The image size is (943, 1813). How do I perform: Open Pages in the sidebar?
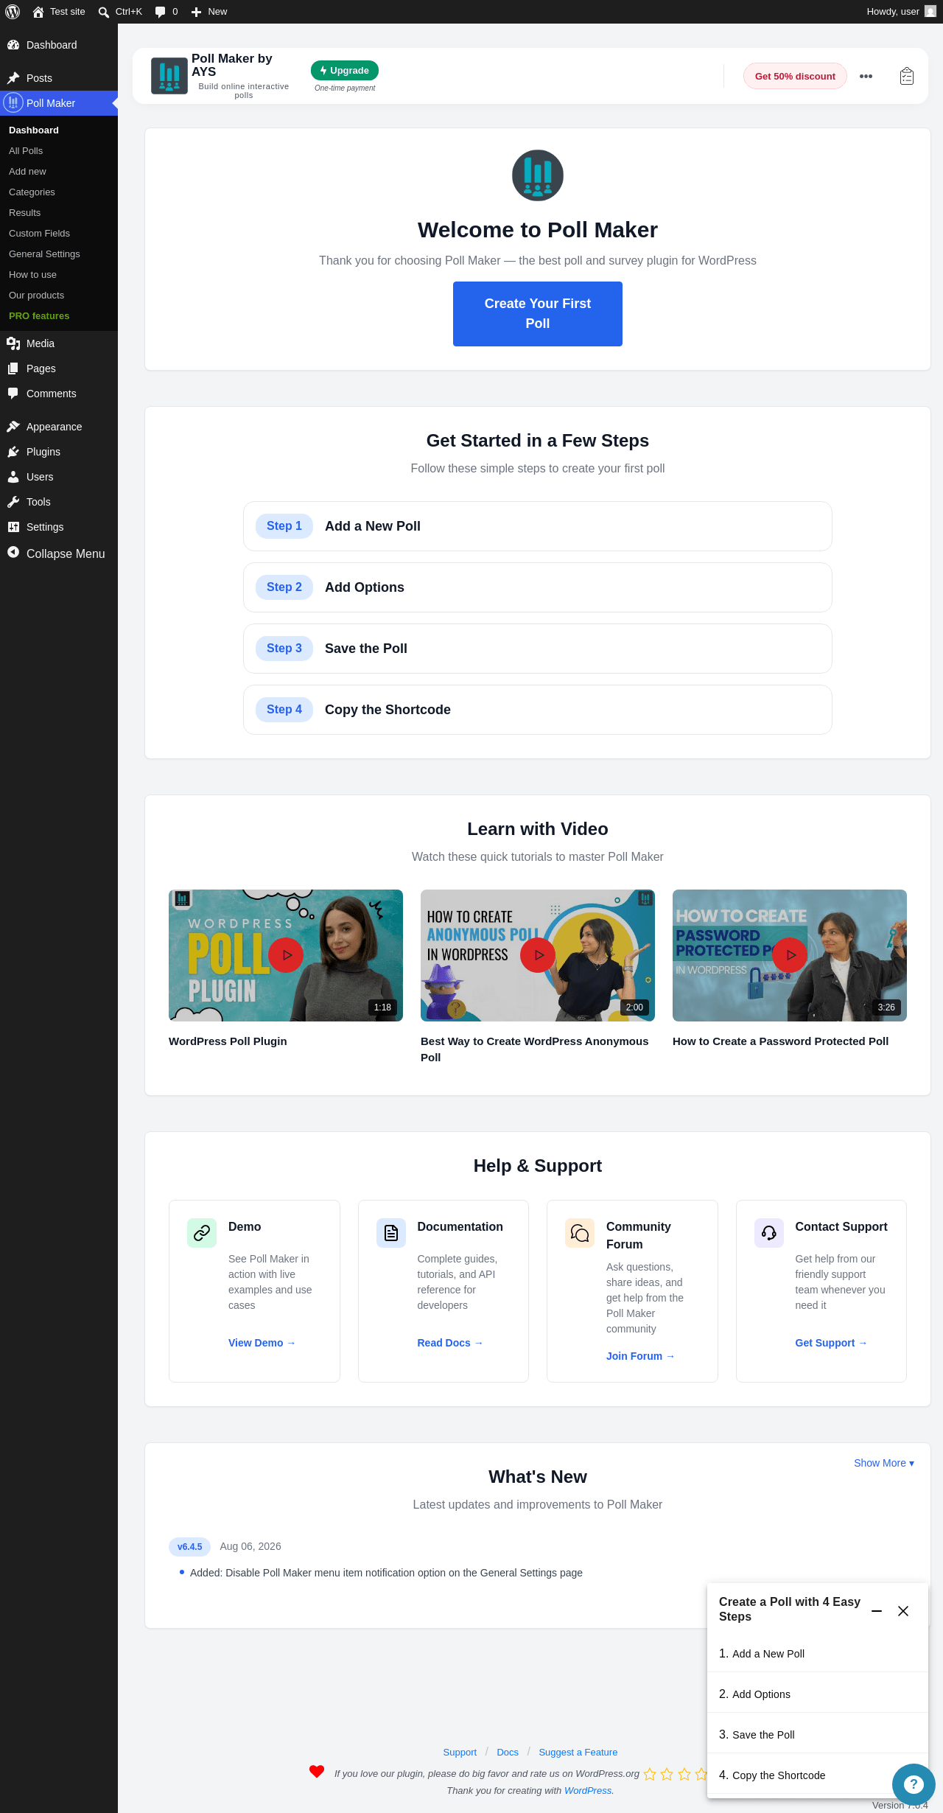coord(59,368)
